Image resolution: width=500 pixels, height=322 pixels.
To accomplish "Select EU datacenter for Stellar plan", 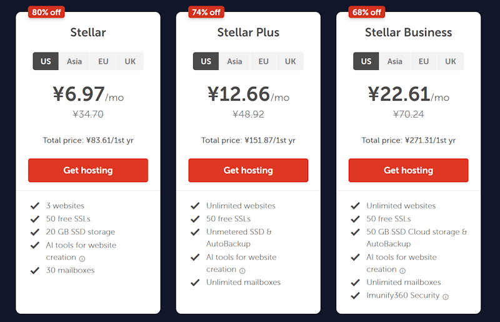I will pos(103,61).
